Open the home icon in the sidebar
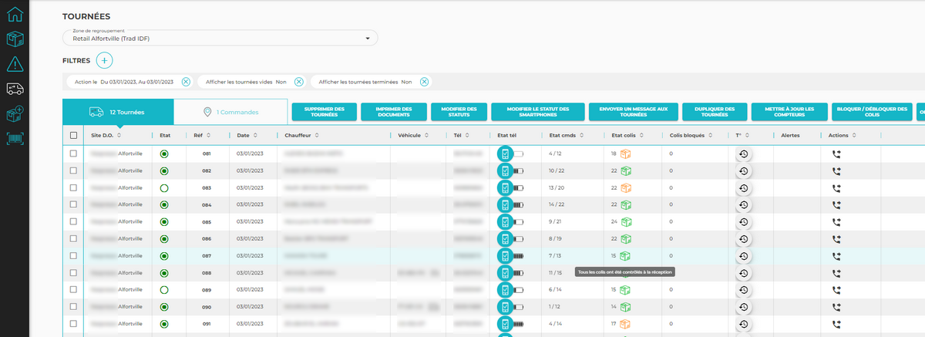The height and width of the screenshot is (337, 925). point(15,13)
